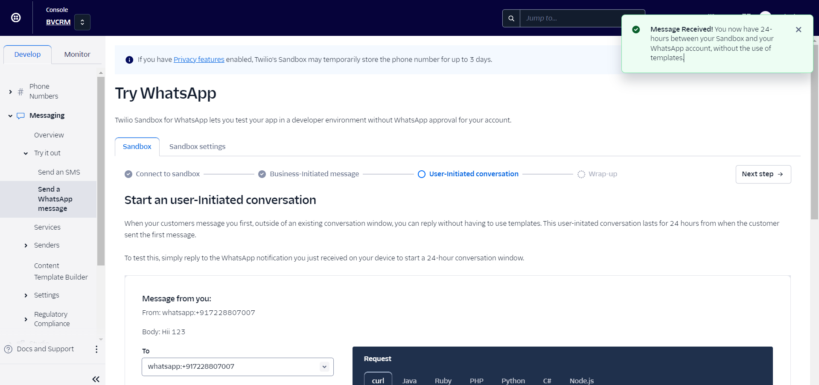
Task: Select the PHP request tab
Action: point(476,380)
